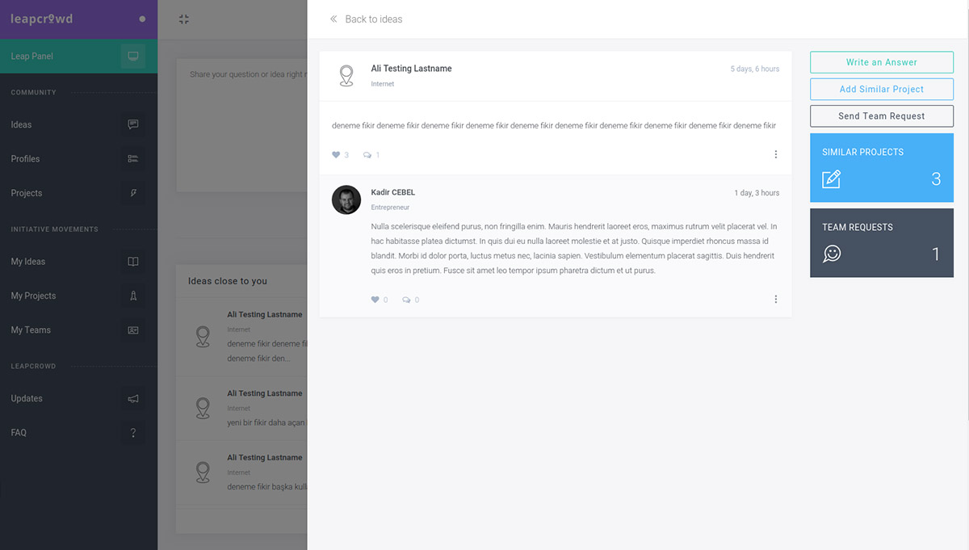
Task: Click the Similar Projects count number 3
Action: point(936,179)
